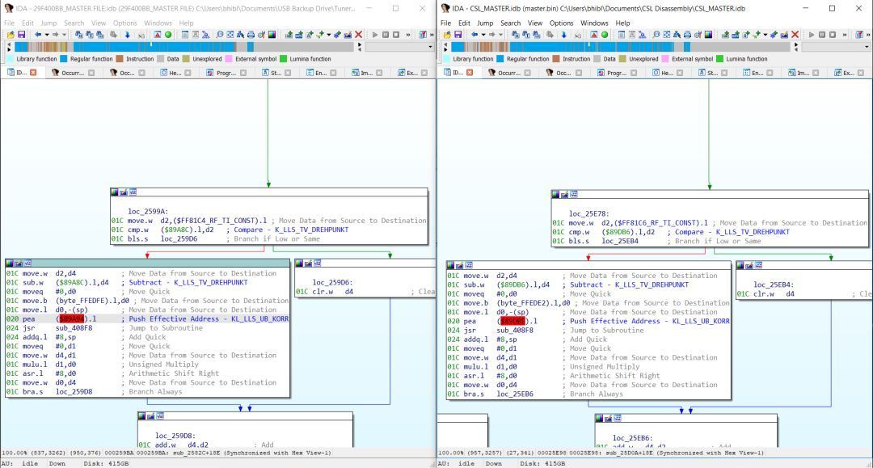Screen dimensions: 873x468
Task: Click green circle icon in CSL_MASTER toolbar
Action: tap(605, 35)
